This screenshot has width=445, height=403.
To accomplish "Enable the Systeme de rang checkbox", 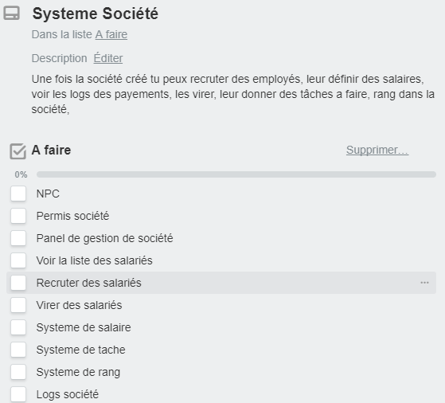I will click(x=18, y=372).
